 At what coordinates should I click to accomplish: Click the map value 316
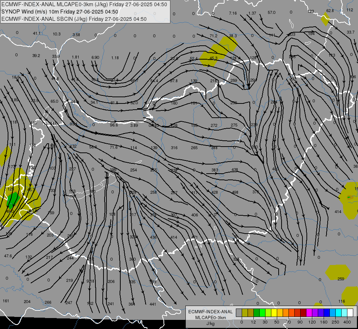click(x=174, y=148)
